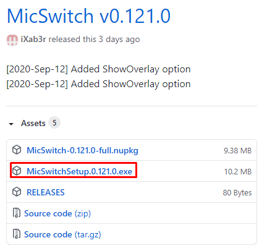This screenshot has width=267, height=251.
Task: Click the zip file icon beside Source code (zip)
Action: click(17, 213)
